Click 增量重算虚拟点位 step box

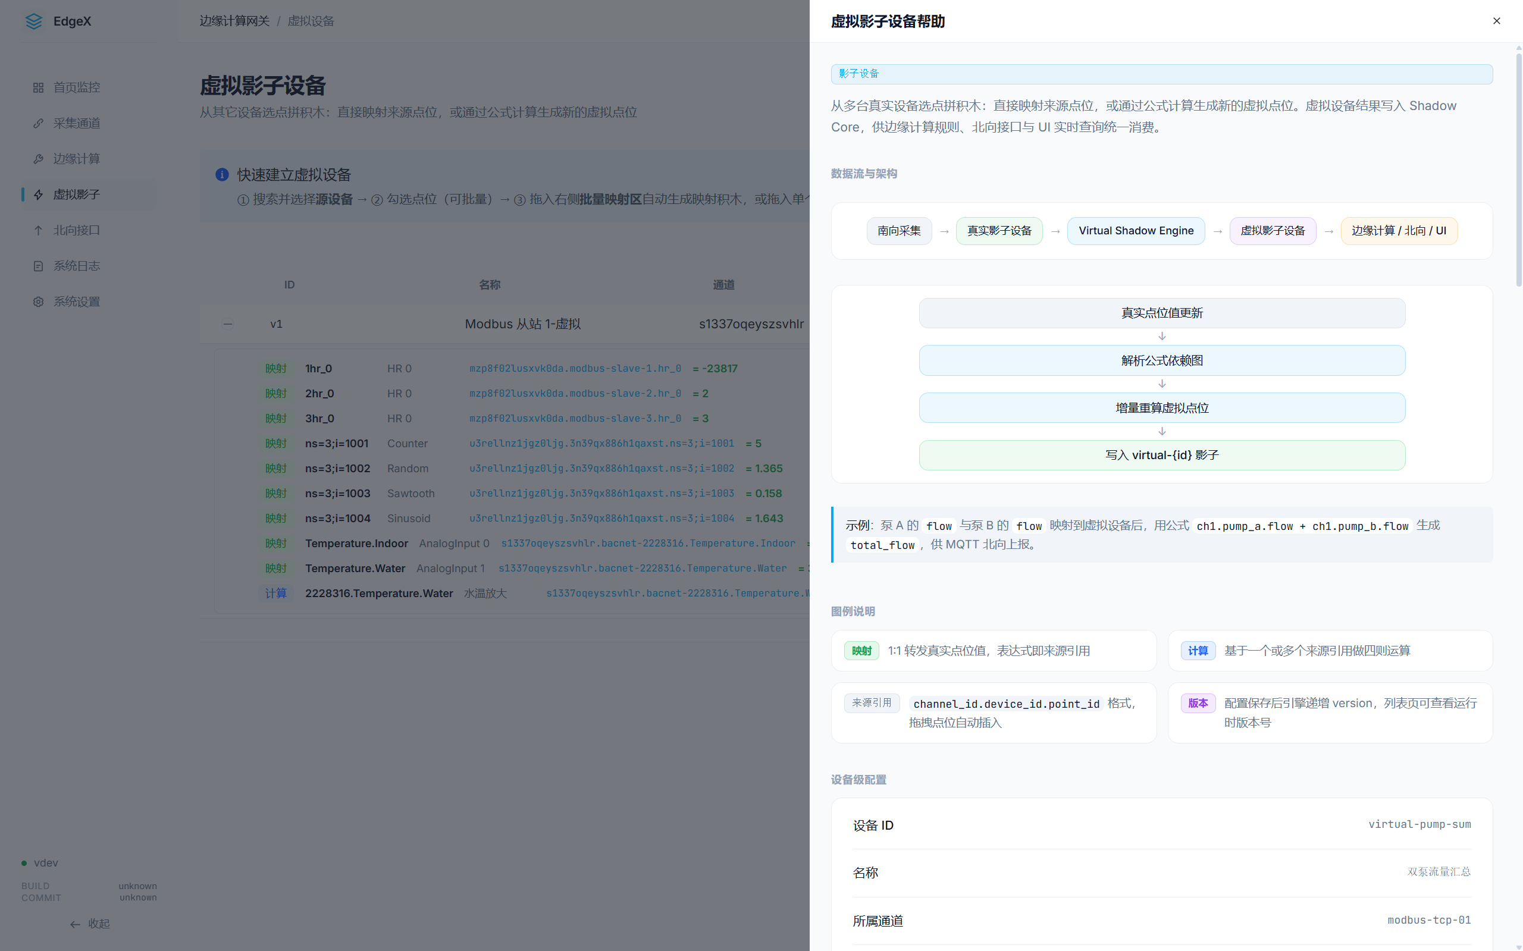tap(1161, 408)
